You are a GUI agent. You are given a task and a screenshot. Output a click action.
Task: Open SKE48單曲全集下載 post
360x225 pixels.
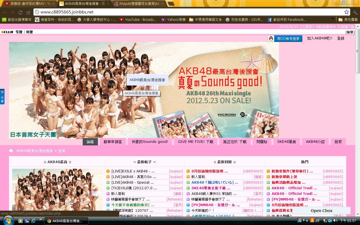[x=211, y=188]
